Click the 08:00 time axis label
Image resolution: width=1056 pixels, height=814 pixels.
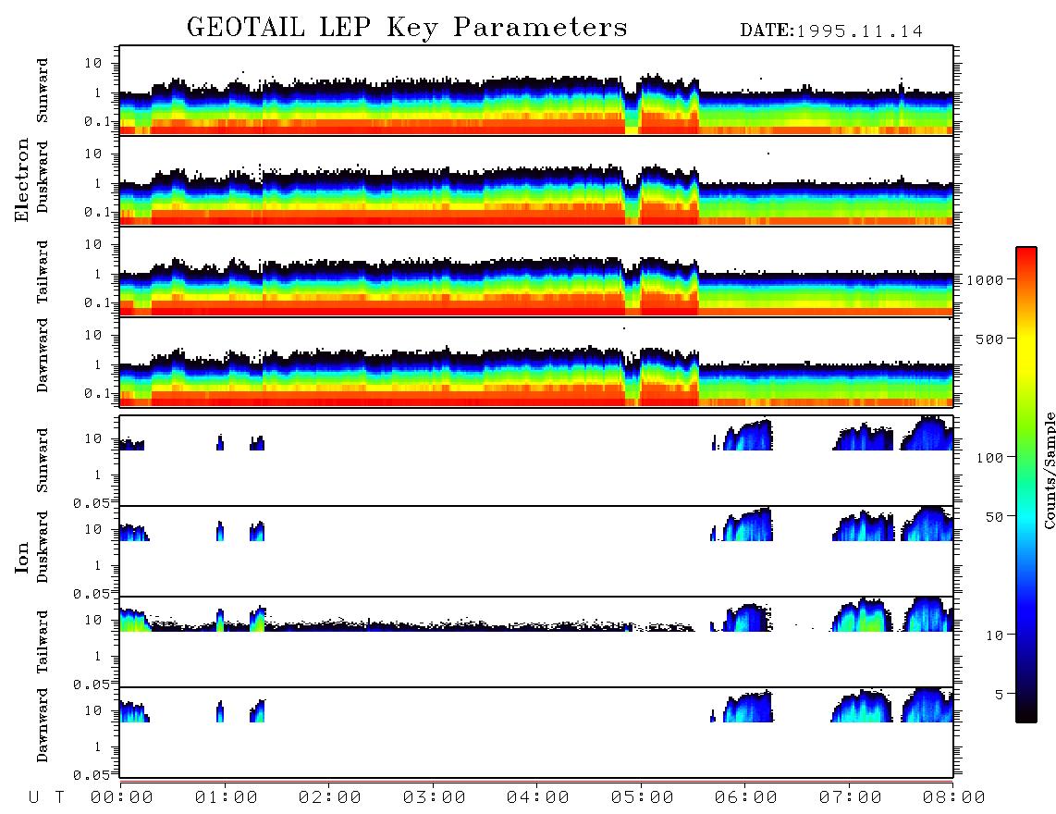point(954,798)
